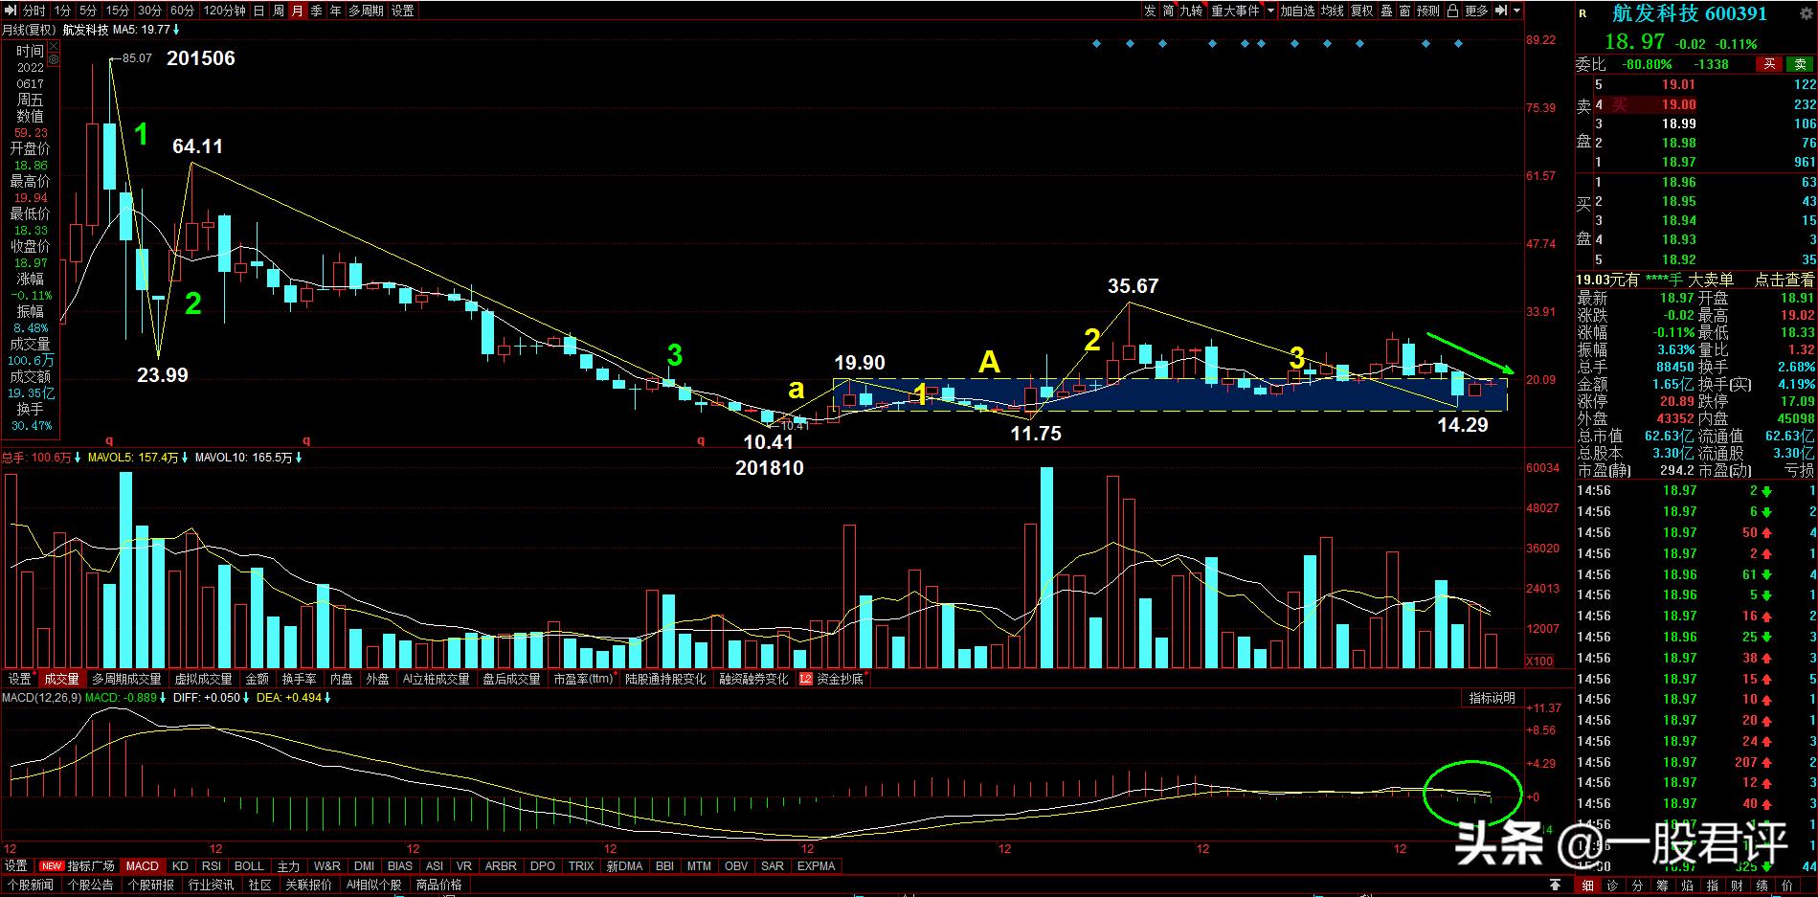Click the 简 toolbar button
Viewport: 1818px width, 897px height.
(1168, 11)
